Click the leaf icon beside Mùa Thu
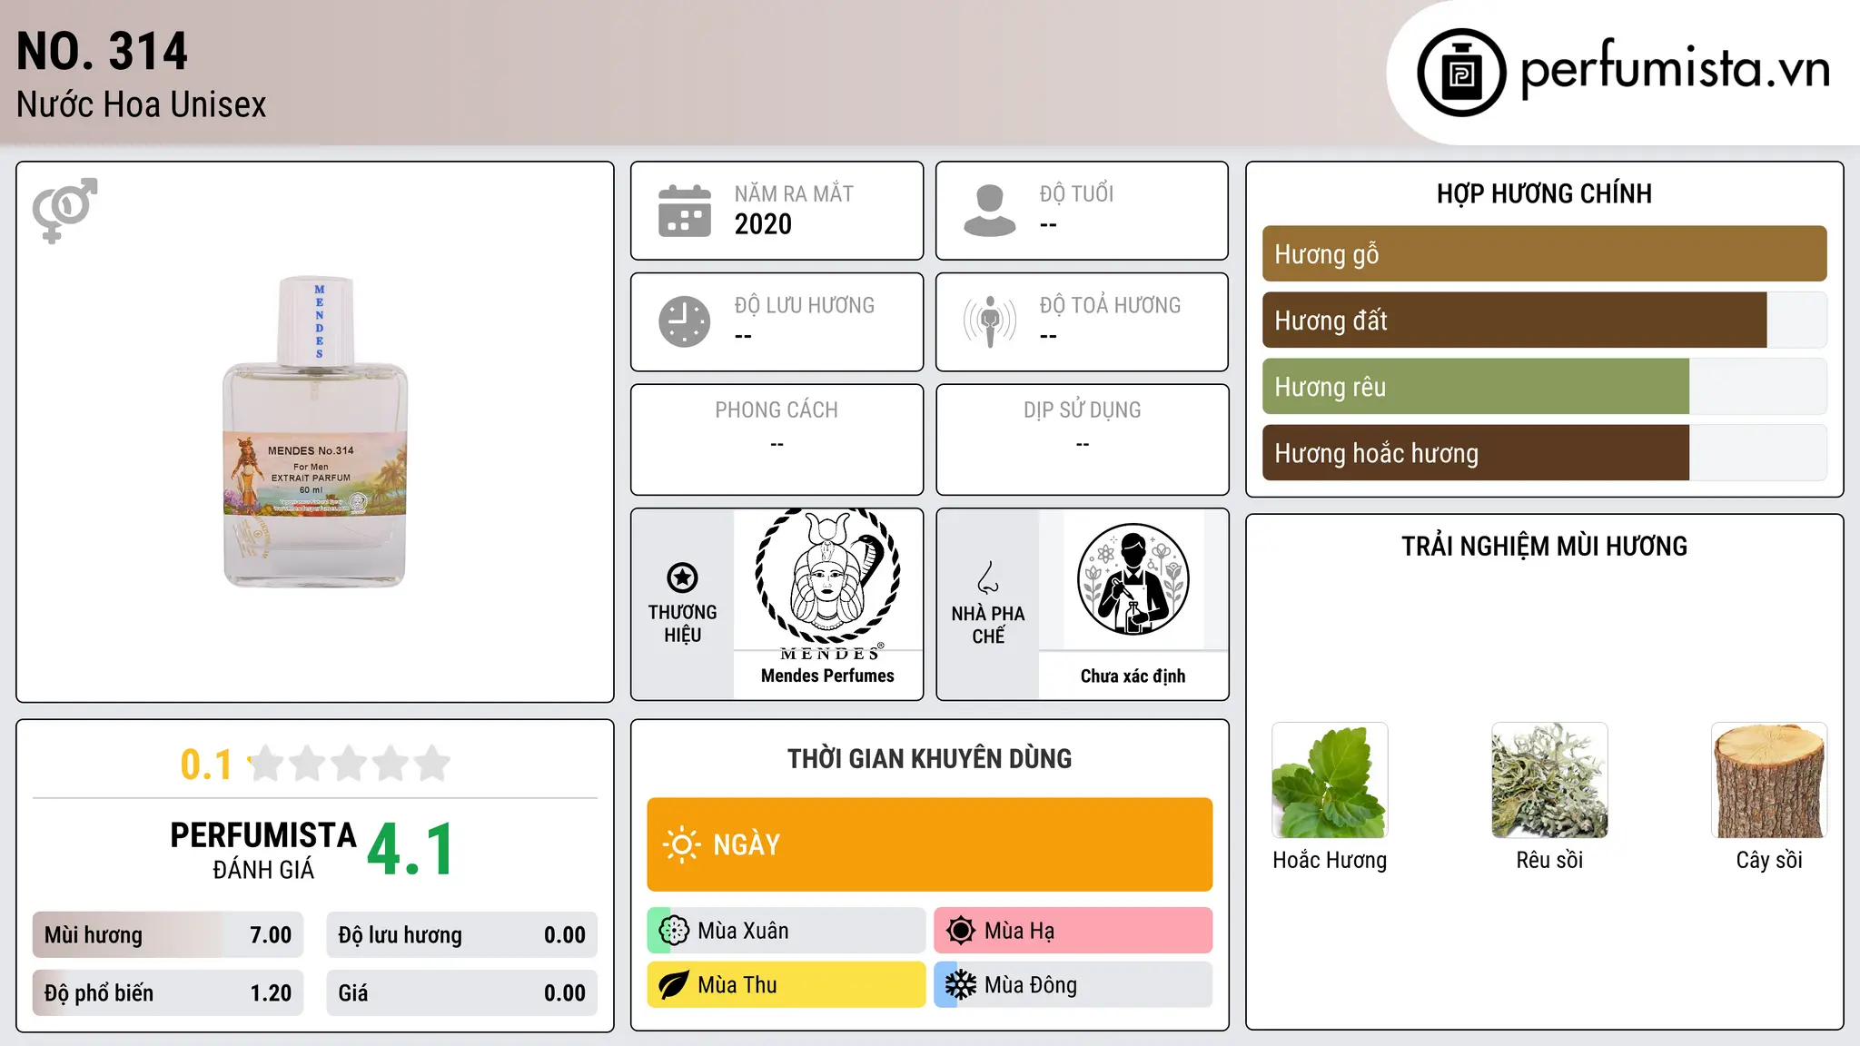Image resolution: width=1860 pixels, height=1046 pixels. point(674,985)
